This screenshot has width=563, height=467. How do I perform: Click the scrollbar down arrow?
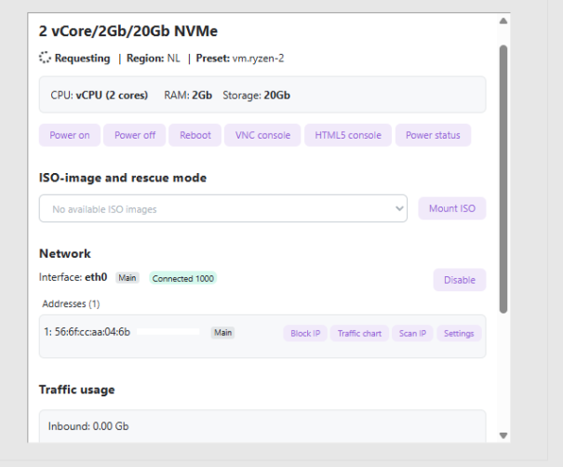tap(503, 434)
